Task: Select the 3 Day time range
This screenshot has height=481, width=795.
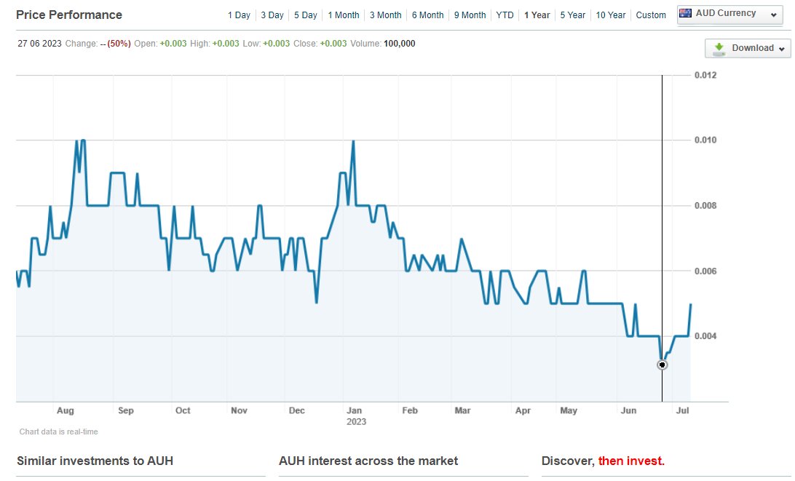Action: (x=272, y=15)
